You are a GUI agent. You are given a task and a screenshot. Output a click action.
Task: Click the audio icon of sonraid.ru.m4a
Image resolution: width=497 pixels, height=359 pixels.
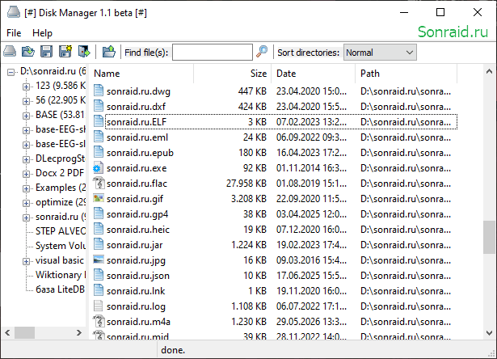tap(99, 321)
